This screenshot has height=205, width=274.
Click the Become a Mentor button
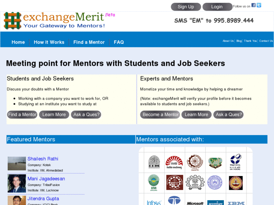click(x=161, y=114)
